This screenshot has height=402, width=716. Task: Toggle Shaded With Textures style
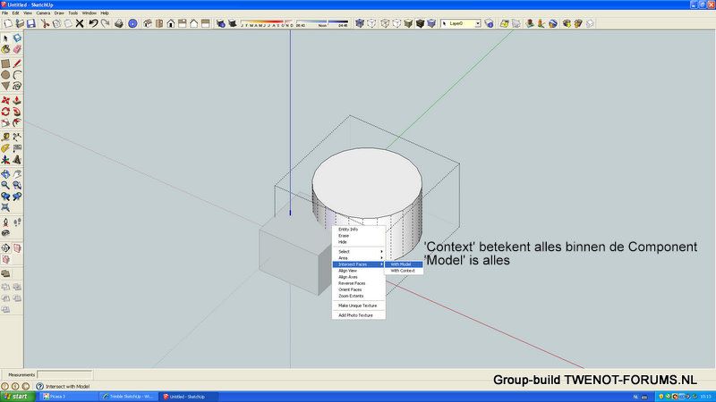[x=420, y=23]
